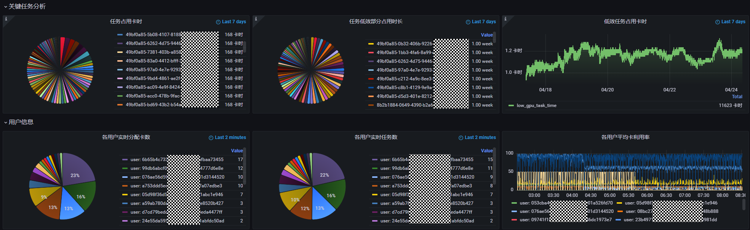750x230 pixels.
Task: Click clock icon in 任务占用卡时 panel header
Action: tap(218, 22)
